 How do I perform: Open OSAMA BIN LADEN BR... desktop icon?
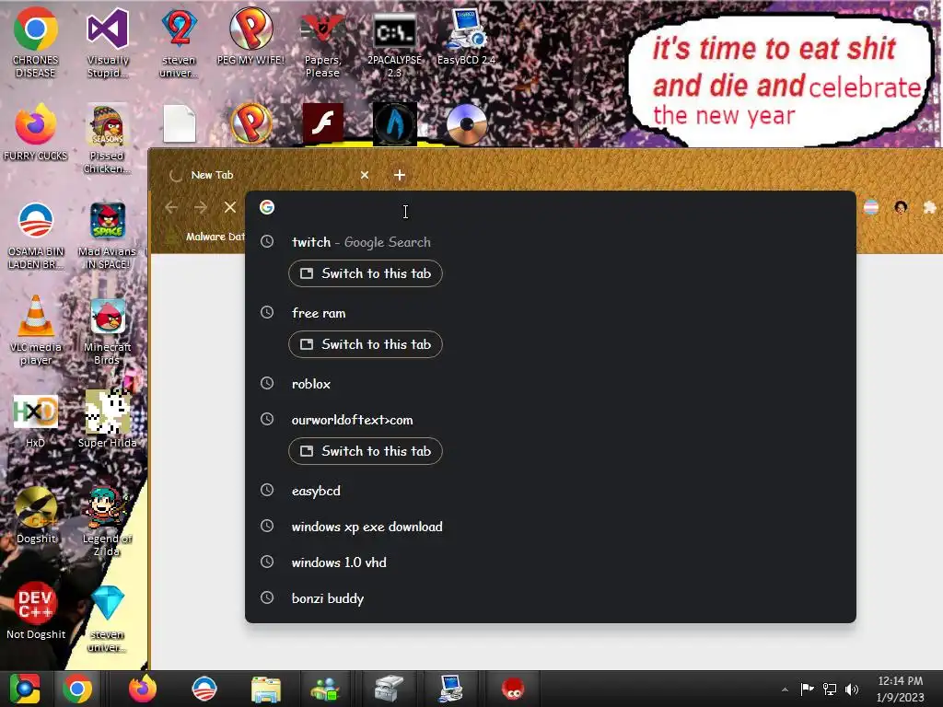click(x=35, y=235)
